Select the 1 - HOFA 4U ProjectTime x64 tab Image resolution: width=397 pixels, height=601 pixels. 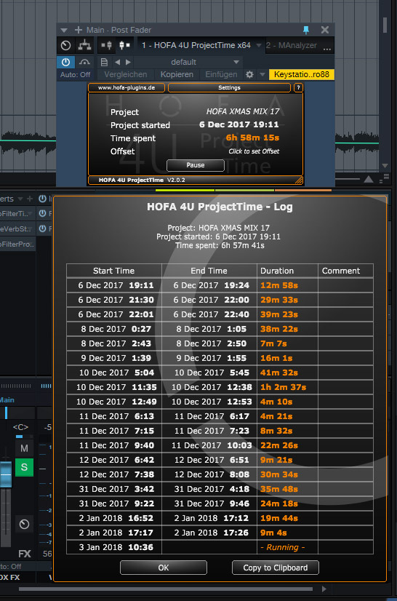pyautogui.click(x=196, y=45)
